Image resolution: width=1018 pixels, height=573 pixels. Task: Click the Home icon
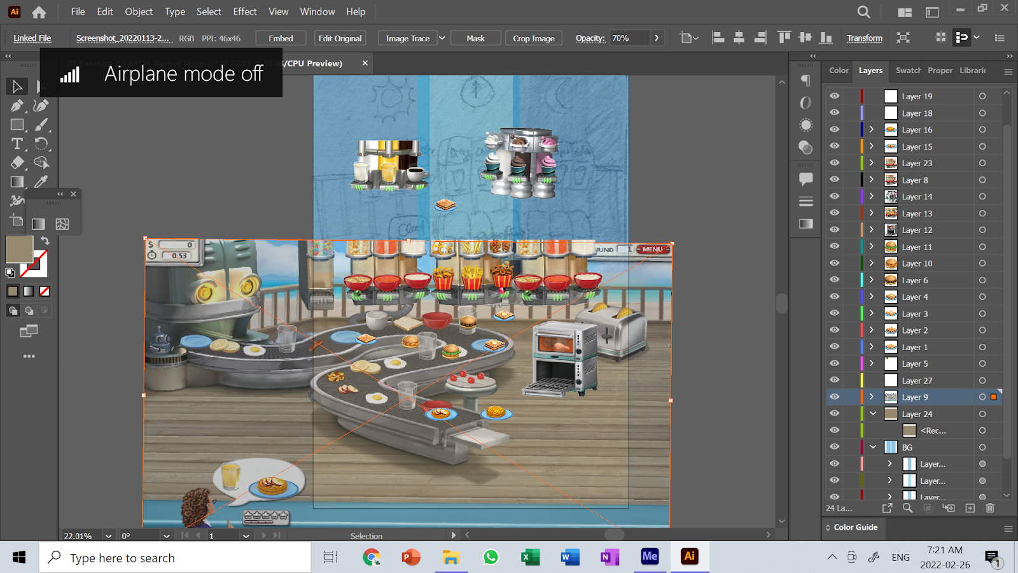point(39,12)
